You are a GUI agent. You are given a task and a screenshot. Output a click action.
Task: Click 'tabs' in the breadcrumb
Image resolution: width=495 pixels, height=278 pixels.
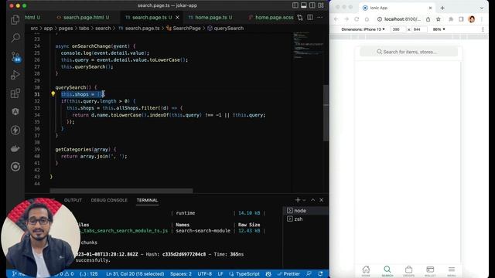pos(84,29)
